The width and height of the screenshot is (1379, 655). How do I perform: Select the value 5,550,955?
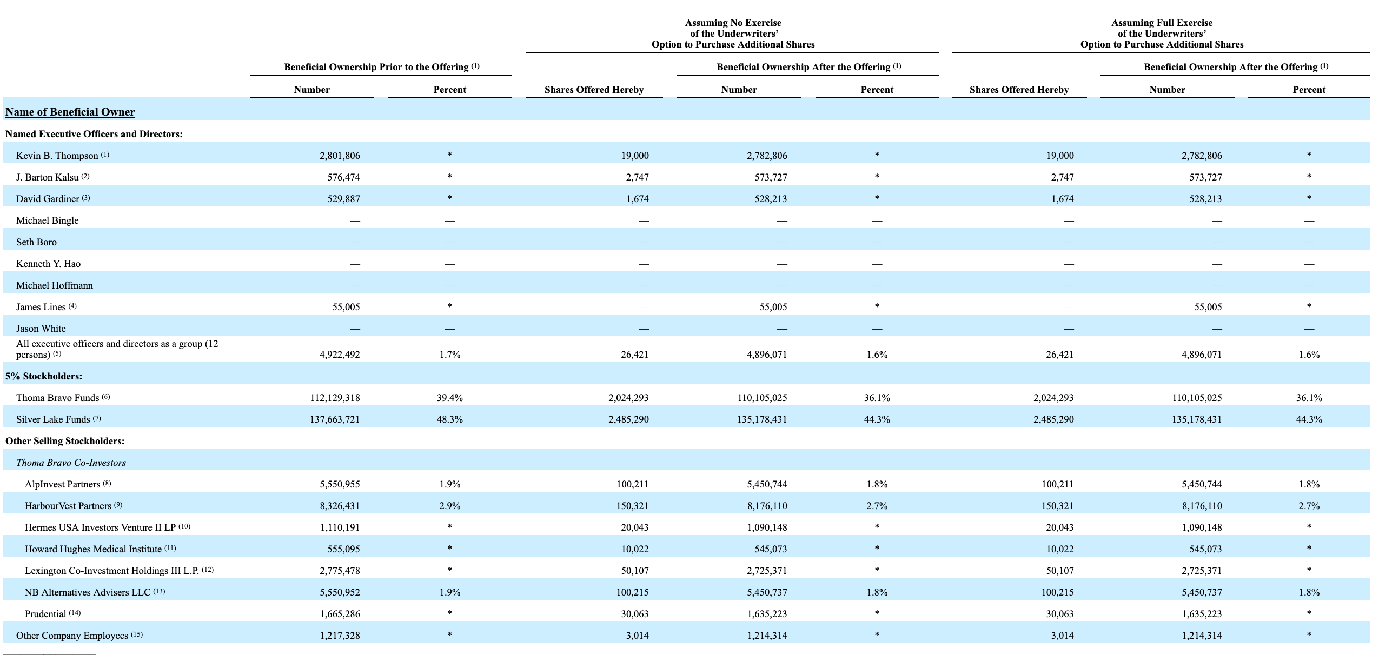pyautogui.click(x=340, y=484)
